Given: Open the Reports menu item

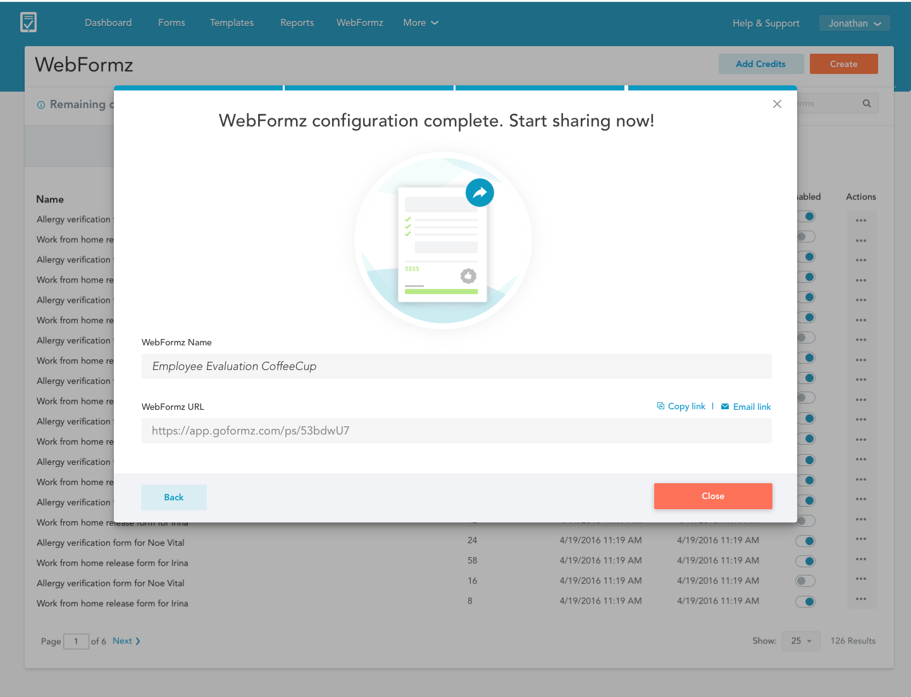Looking at the screenshot, I should 297,23.
